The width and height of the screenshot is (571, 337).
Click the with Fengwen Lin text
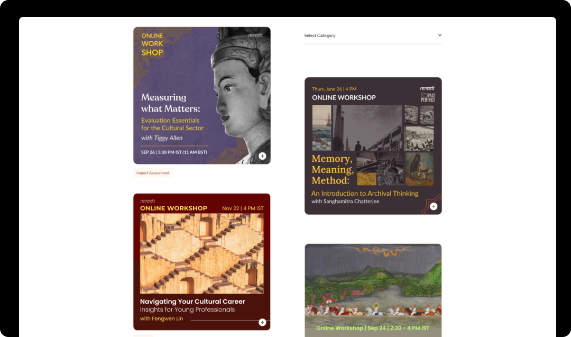[x=161, y=318]
